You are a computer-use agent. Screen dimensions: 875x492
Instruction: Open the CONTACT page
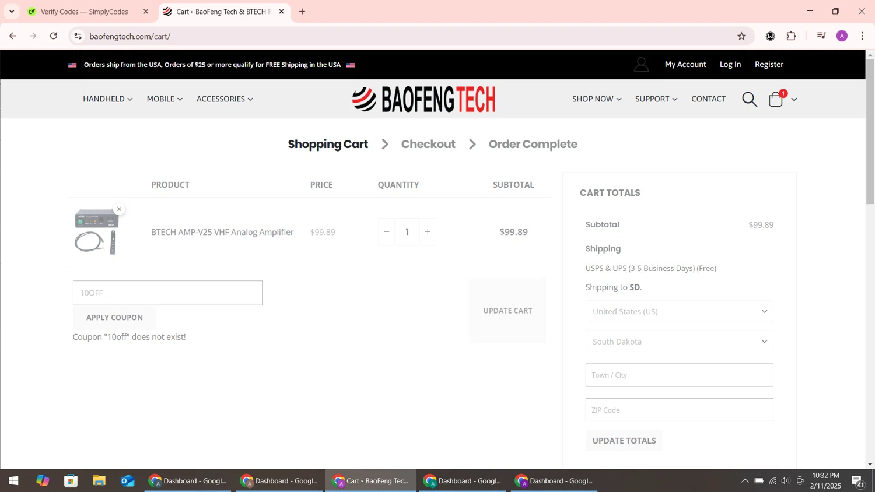(x=709, y=99)
